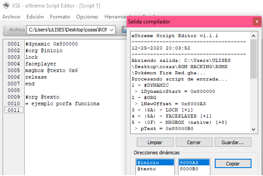263x176 pixels.
Task: Click the 'MSGBOX (native) [+8]' output line
Action: pos(179,122)
